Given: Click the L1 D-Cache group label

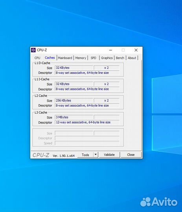Looking at the screenshot, I should tap(42, 63).
